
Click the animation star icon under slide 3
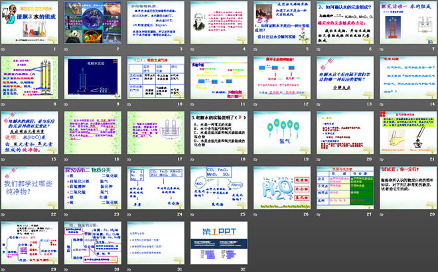[x=129, y=50]
